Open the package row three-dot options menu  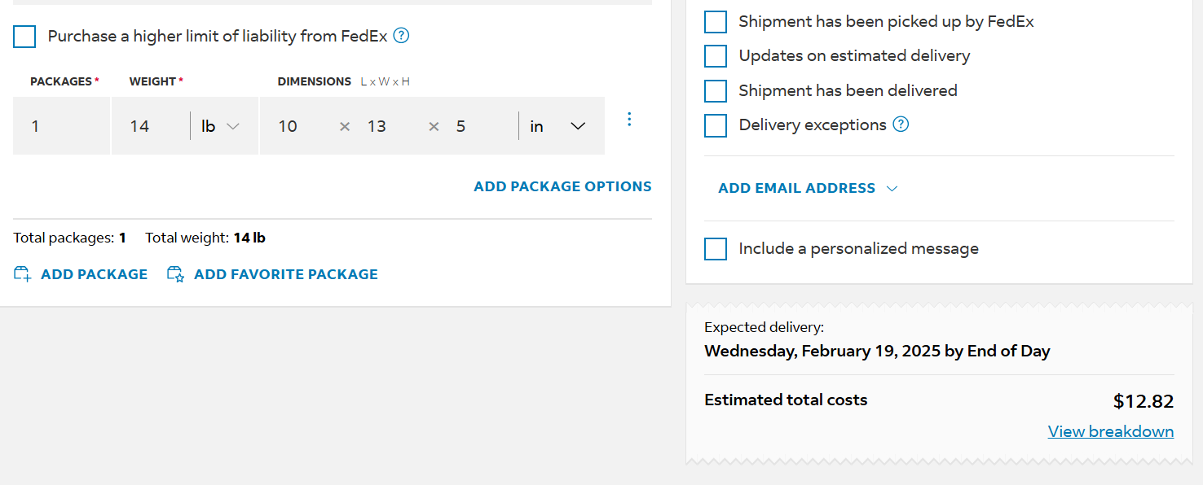[628, 120]
